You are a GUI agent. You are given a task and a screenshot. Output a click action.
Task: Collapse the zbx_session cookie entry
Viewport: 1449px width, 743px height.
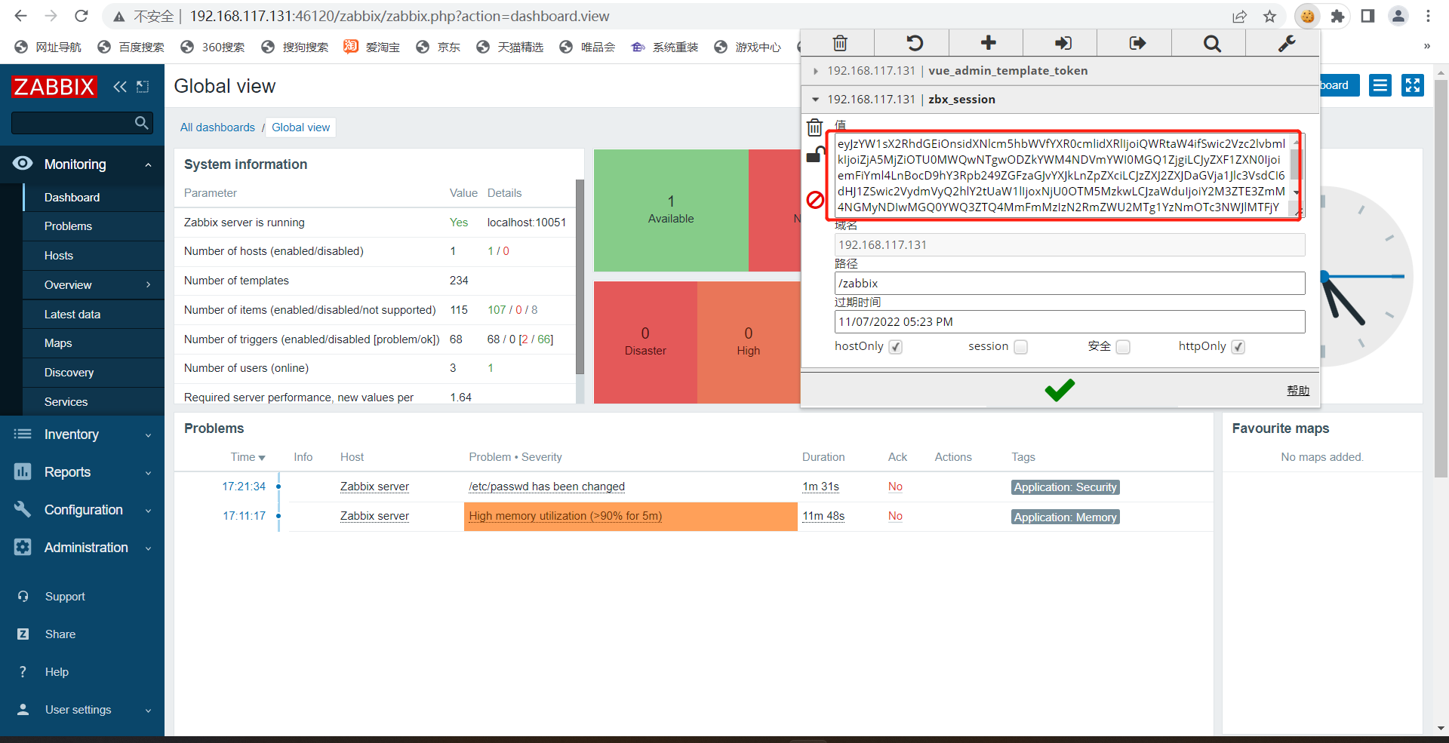tap(815, 99)
